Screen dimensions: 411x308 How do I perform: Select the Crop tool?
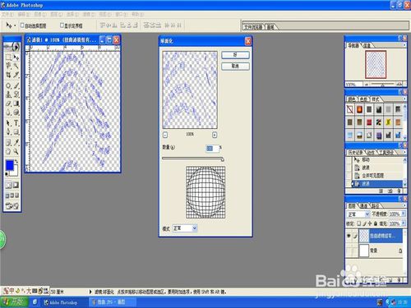[x=8, y=75]
